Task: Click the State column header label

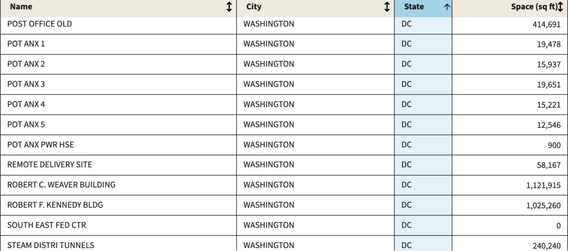Action: [413, 7]
